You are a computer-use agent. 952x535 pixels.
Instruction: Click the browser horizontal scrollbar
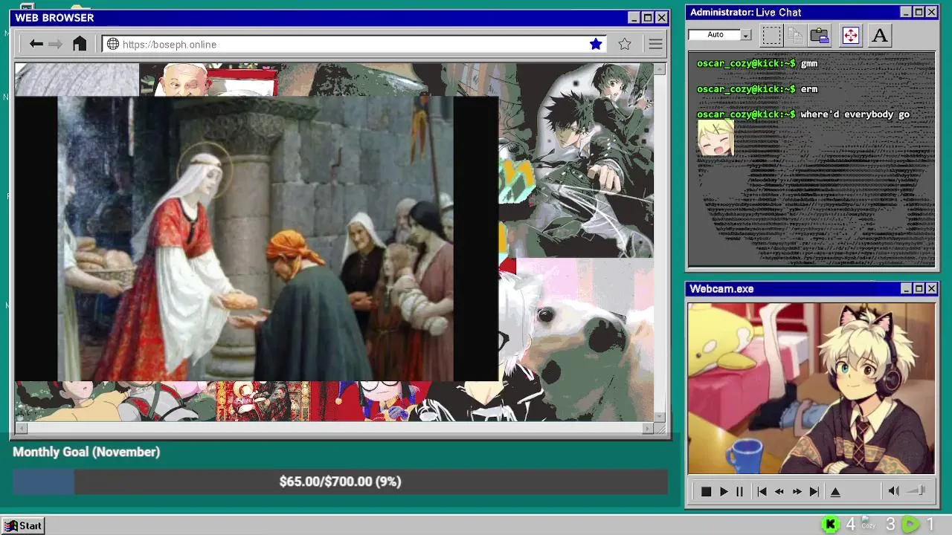click(334, 428)
